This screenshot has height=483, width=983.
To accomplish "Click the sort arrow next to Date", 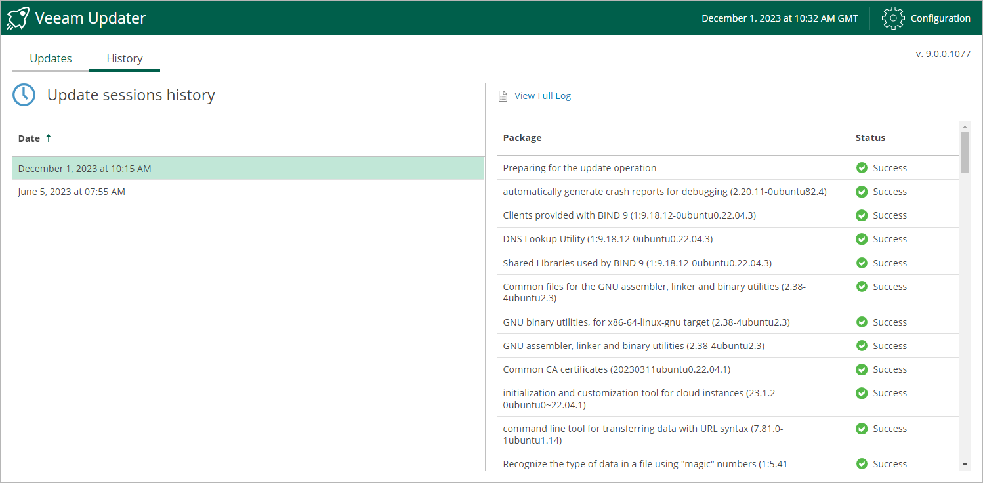I will (48, 138).
